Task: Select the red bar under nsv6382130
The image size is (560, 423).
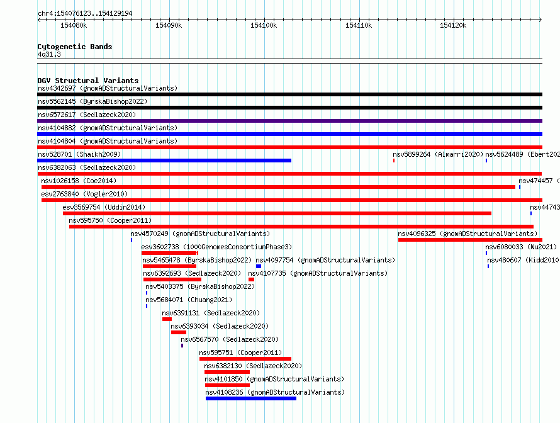Action: point(227,372)
